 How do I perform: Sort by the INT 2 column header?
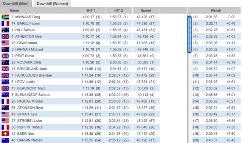tap(119, 11)
